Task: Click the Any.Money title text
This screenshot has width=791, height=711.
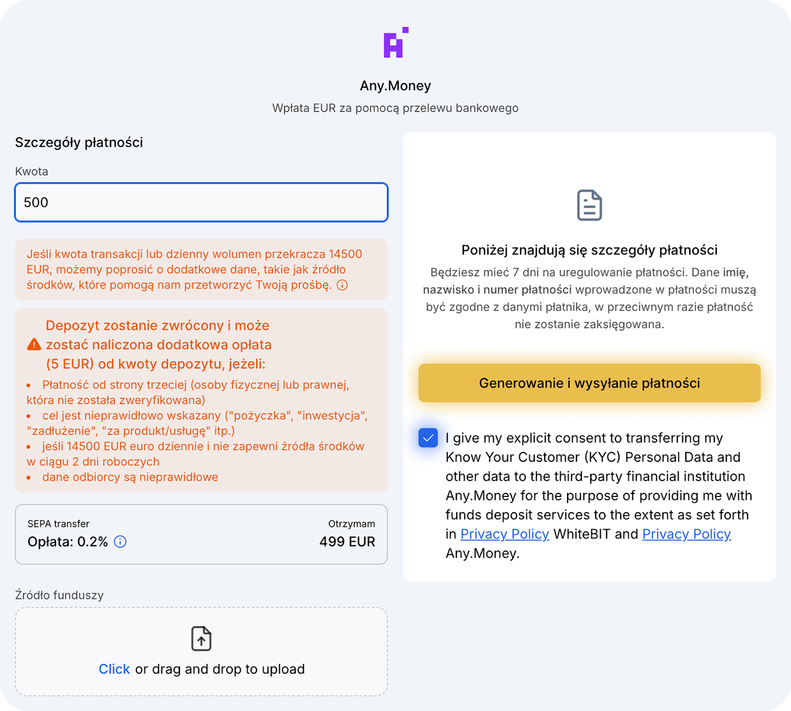Action: click(x=395, y=86)
